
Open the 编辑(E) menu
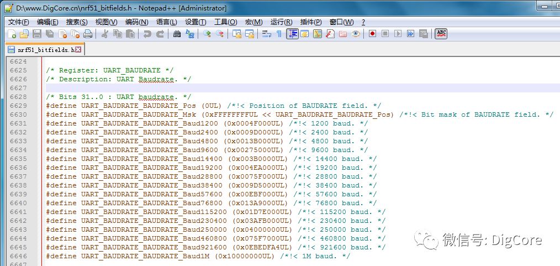pos(48,22)
